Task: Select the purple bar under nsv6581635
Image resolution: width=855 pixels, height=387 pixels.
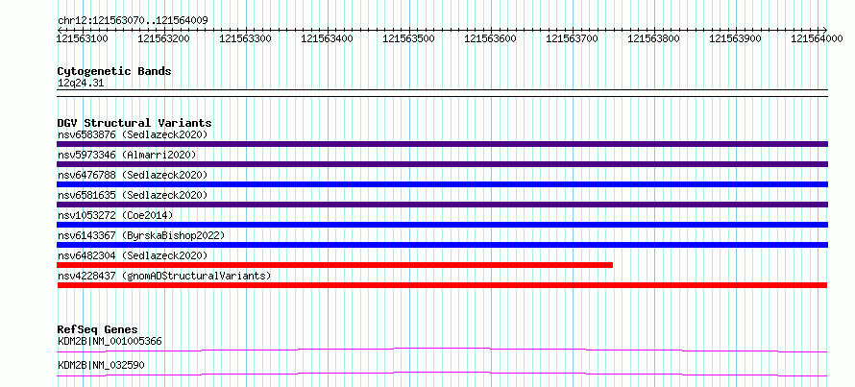Action: coord(442,205)
